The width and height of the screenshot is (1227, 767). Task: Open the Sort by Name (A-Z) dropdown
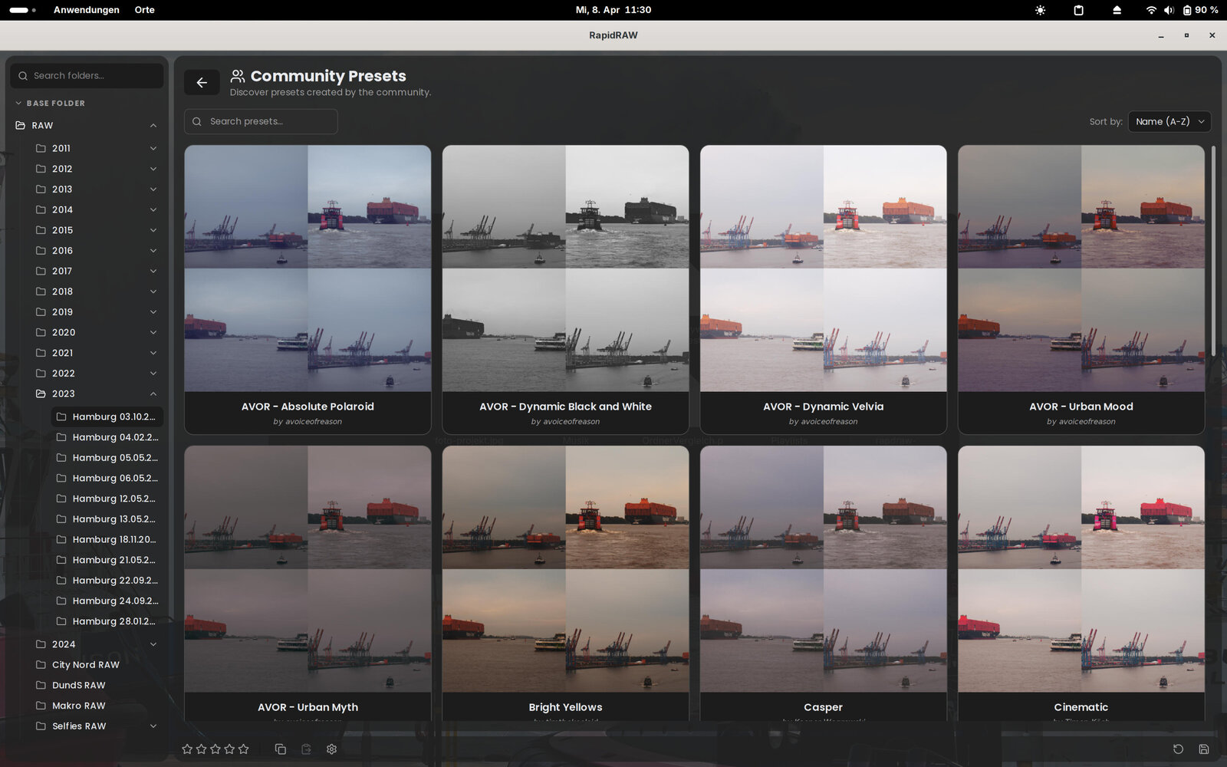[x=1169, y=121]
